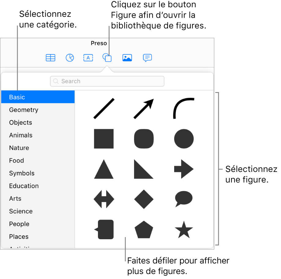Click the Table toolbar icon
Screen dimensions: 281x279
click(x=51, y=58)
